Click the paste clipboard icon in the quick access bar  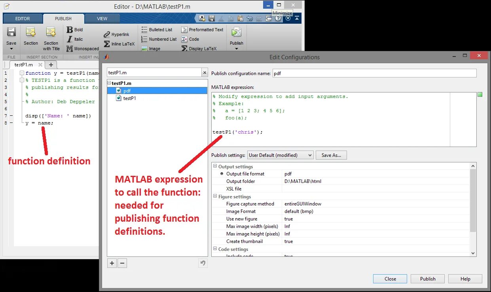pos(240,18)
